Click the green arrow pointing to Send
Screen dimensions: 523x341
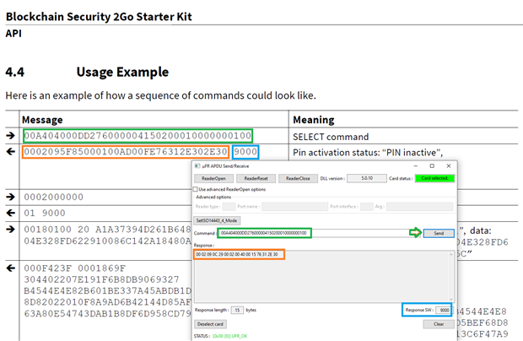pyautogui.click(x=414, y=232)
